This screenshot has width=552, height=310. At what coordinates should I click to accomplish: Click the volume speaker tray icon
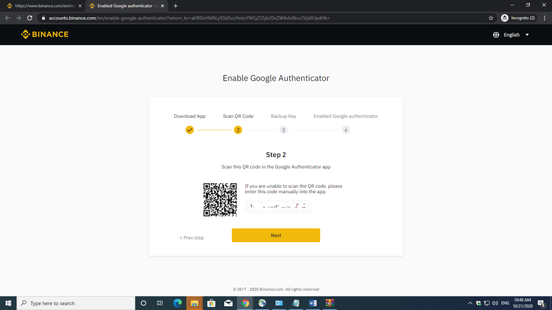tap(495, 303)
